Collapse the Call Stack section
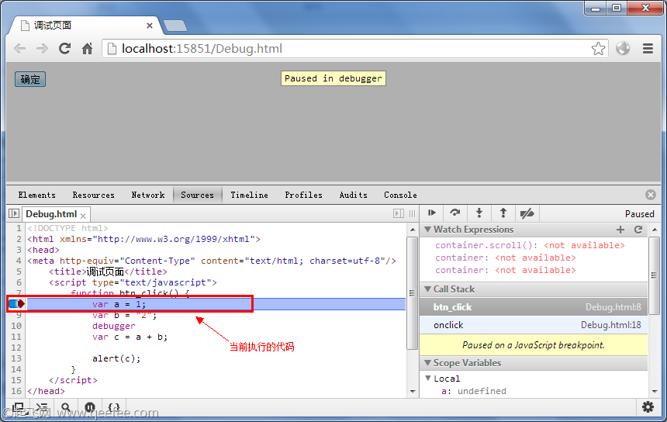Image resolution: width=667 pixels, height=422 pixels. pyautogui.click(x=428, y=289)
